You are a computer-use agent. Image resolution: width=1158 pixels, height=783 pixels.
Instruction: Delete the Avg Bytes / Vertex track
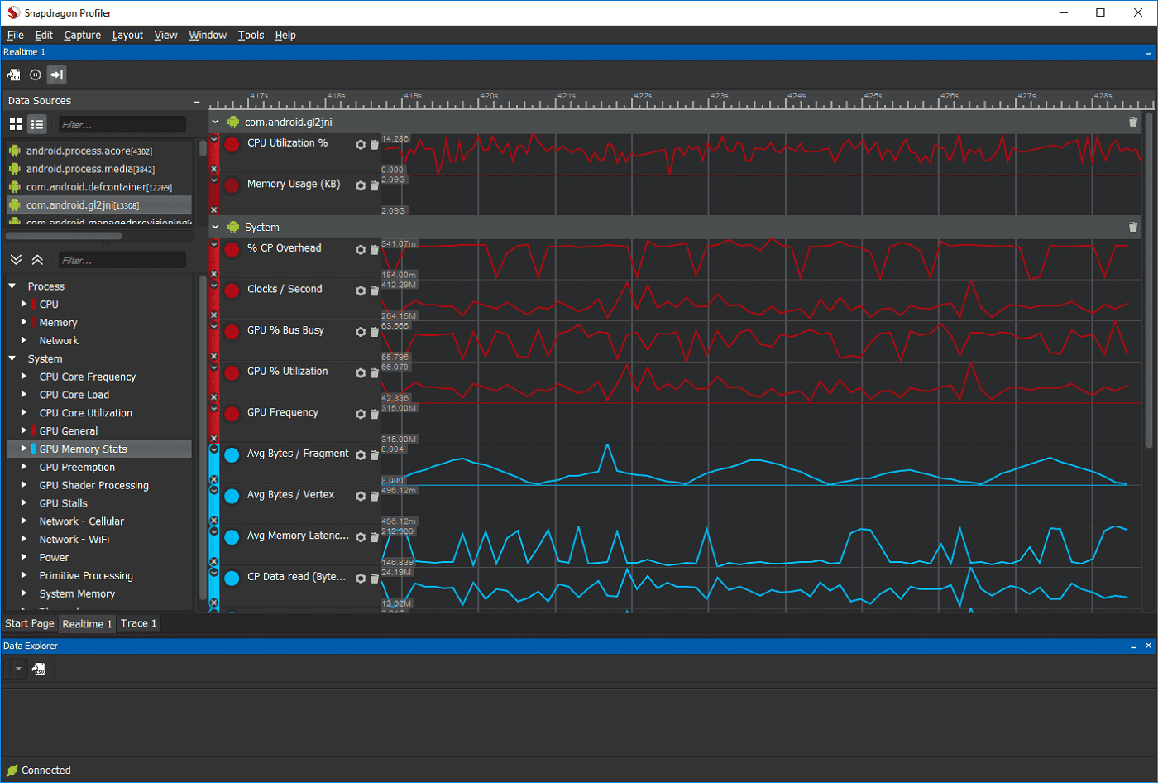tap(374, 496)
